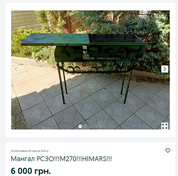Add listing to favorites with heart icon

pos(168,150)
